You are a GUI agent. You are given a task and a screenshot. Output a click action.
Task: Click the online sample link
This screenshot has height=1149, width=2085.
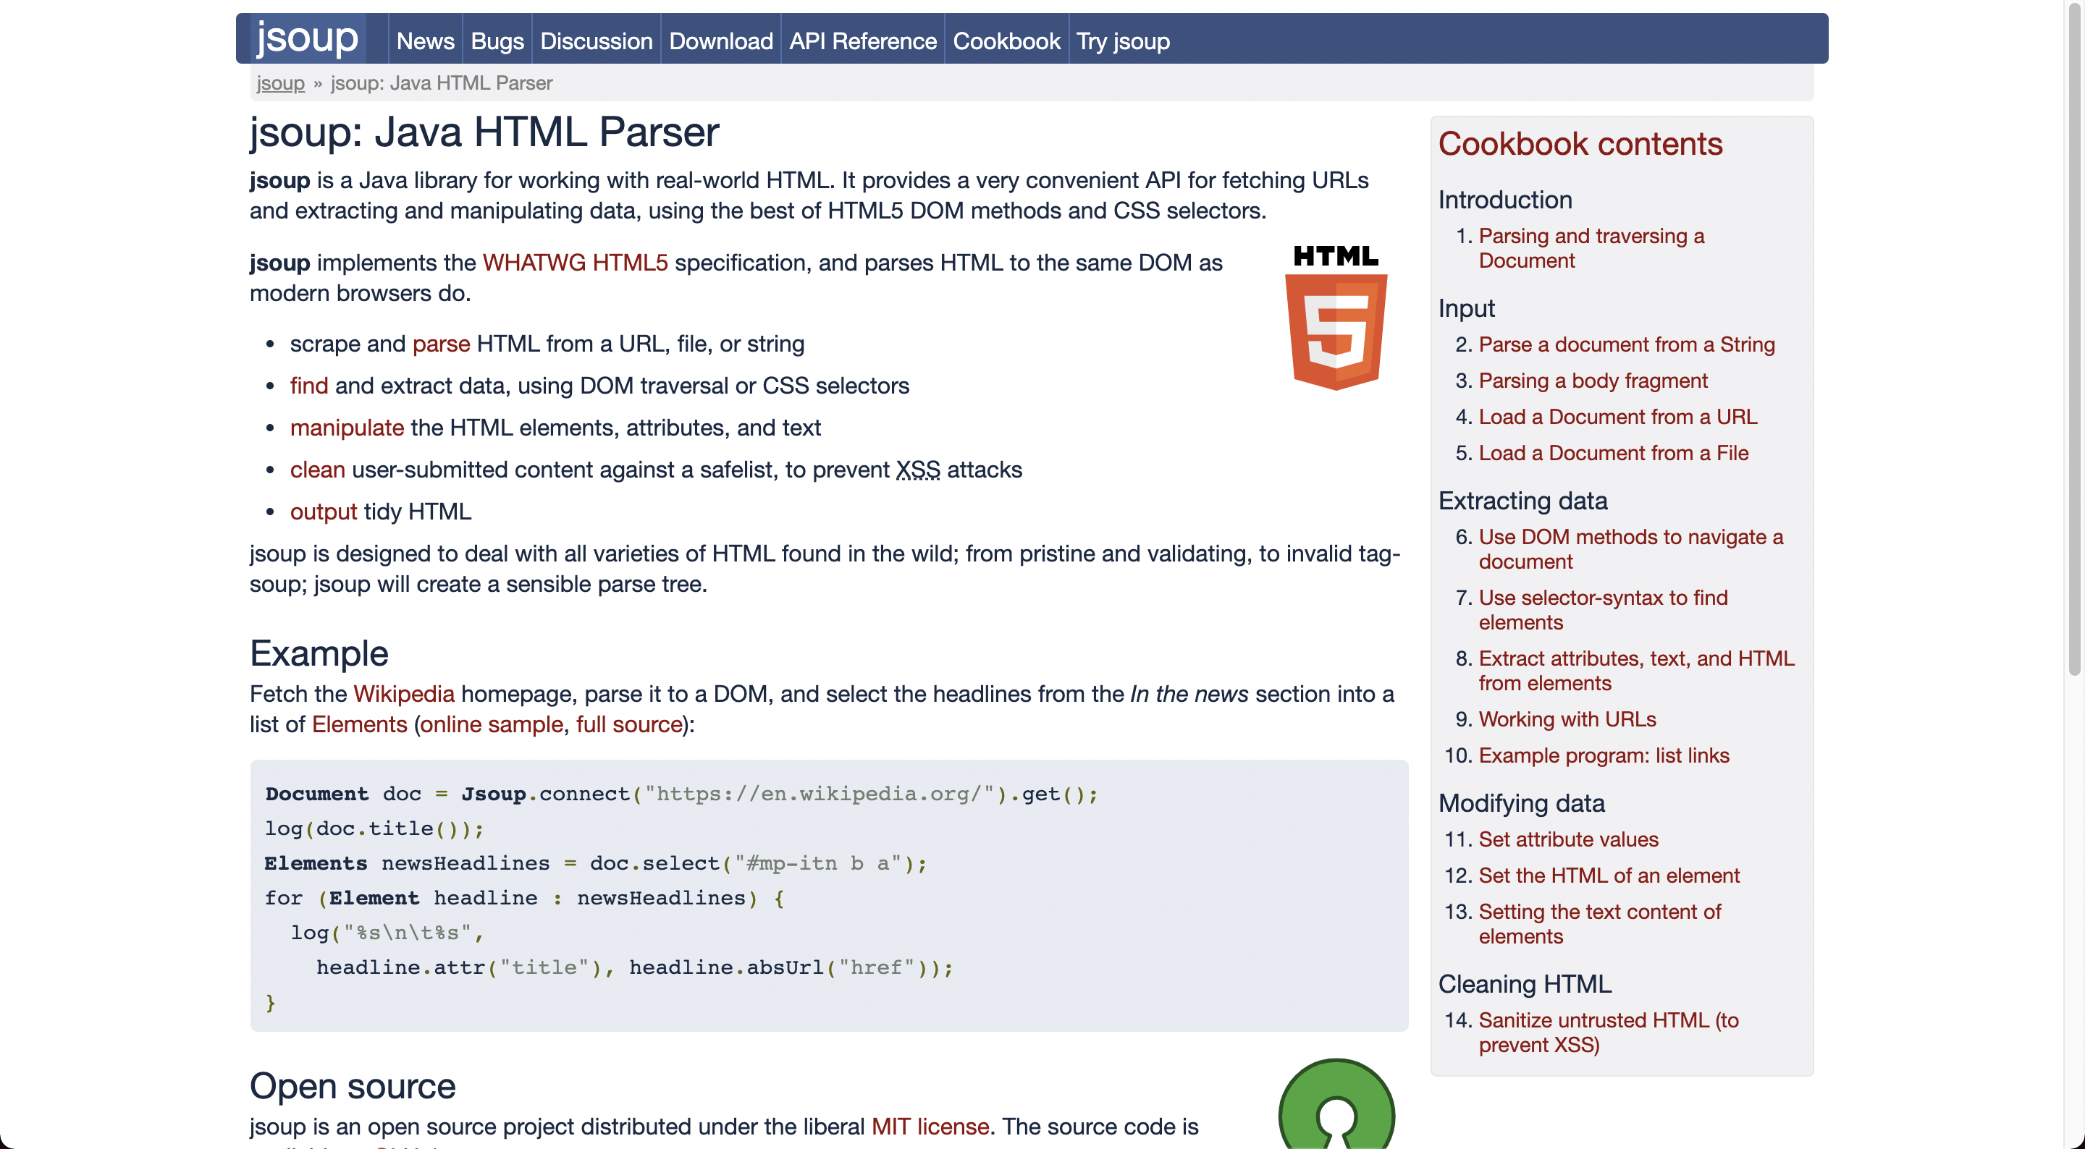point(492,724)
